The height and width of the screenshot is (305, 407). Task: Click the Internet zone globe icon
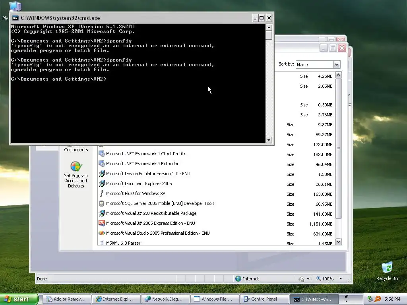coord(238,278)
